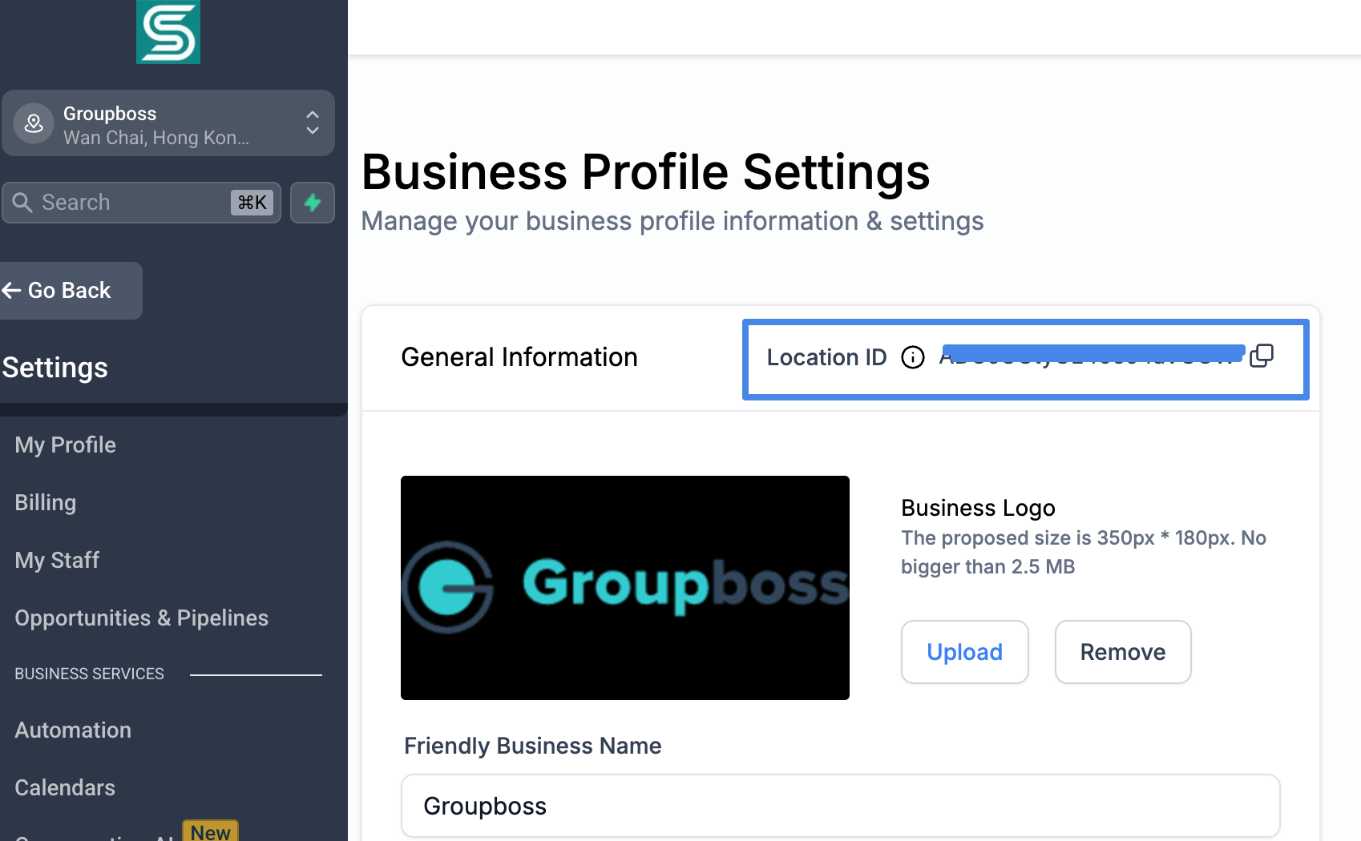Open My Profile settings
Viewport: 1361px width, 841px height.
[66, 445]
